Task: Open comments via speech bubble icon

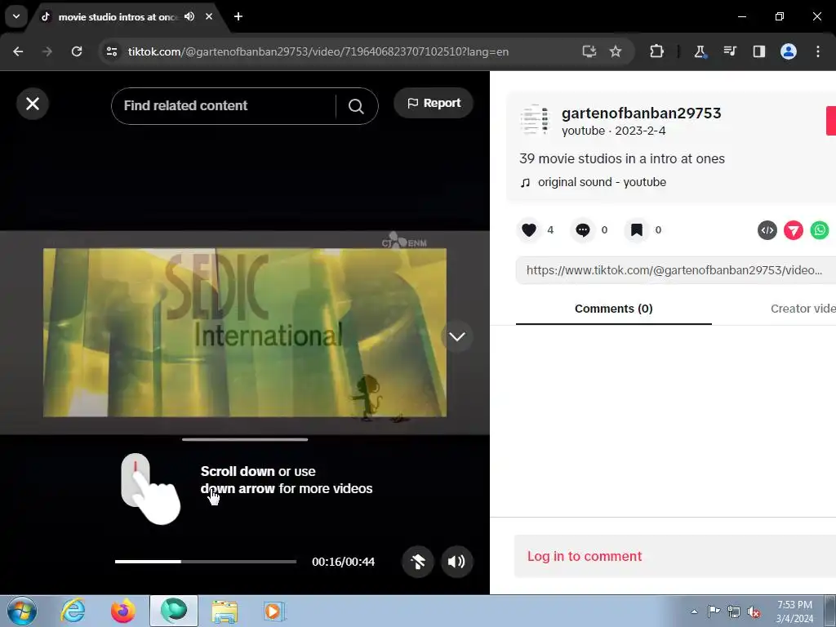Action: [x=583, y=229]
